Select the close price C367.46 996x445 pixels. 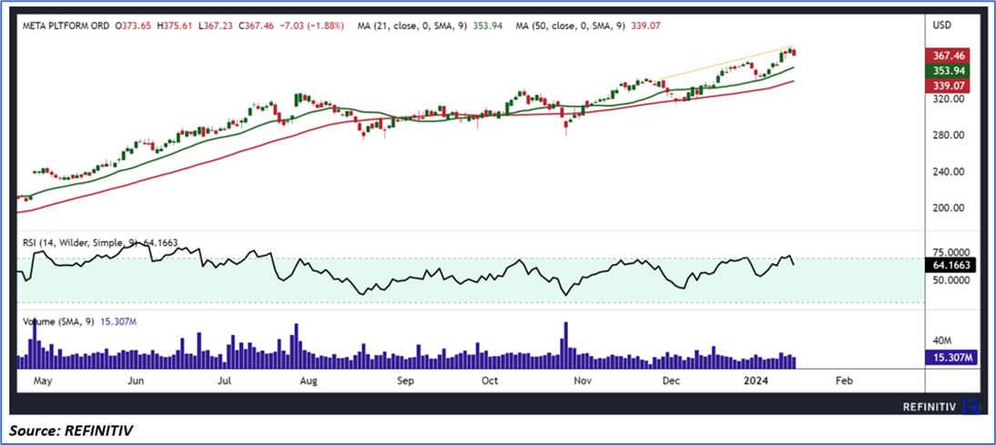[256, 26]
